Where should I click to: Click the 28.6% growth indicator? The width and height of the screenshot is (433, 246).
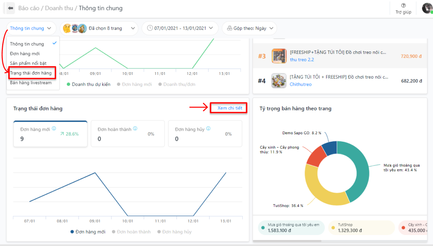click(69, 134)
